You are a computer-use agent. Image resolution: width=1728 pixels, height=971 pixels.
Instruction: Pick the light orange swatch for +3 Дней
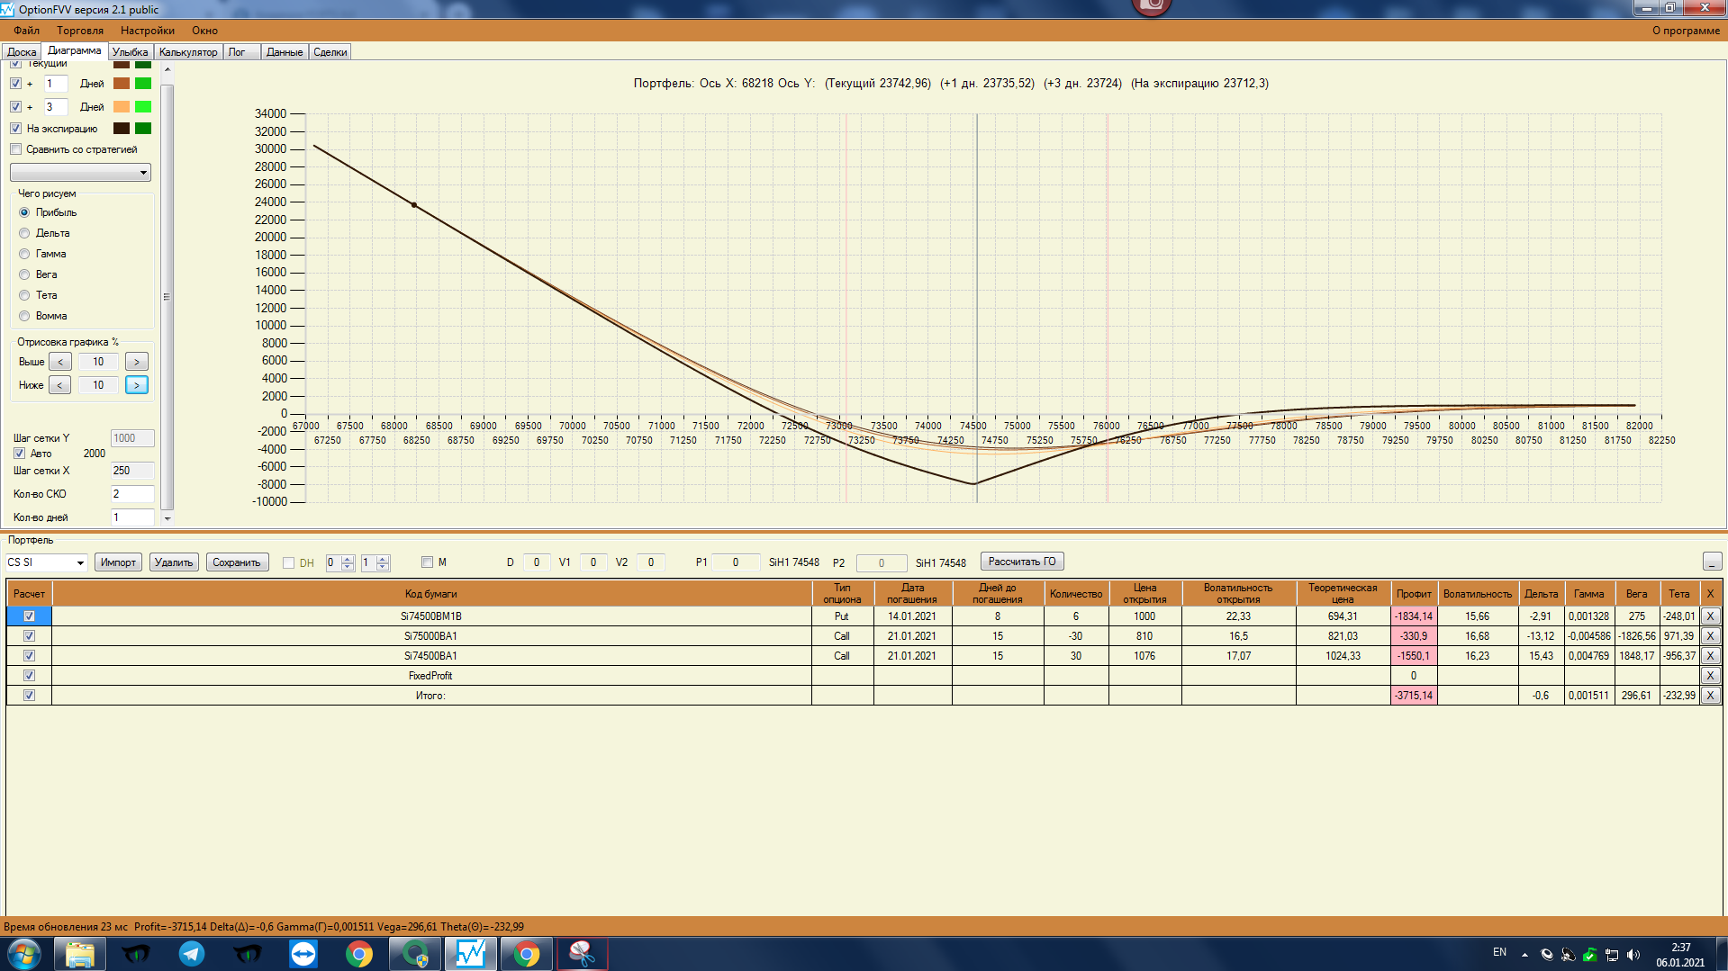click(122, 107)
